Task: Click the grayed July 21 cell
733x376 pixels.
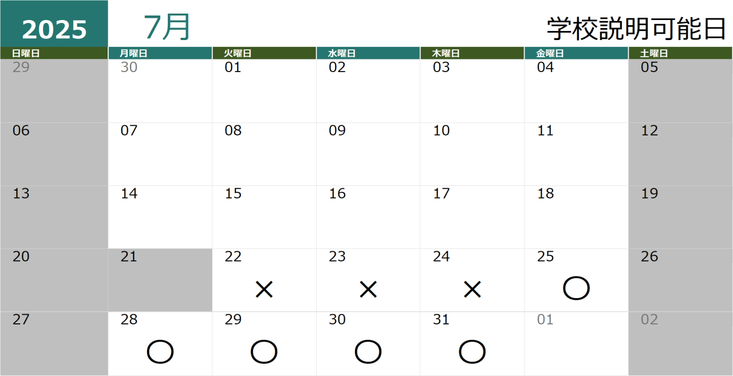Action: point(160,280)
